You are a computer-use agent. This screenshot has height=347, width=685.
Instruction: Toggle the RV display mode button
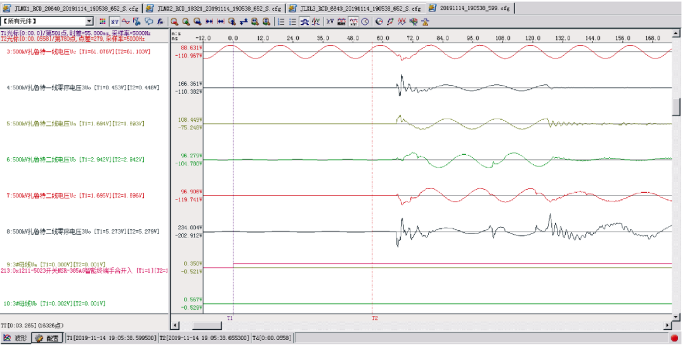(114, 22)
